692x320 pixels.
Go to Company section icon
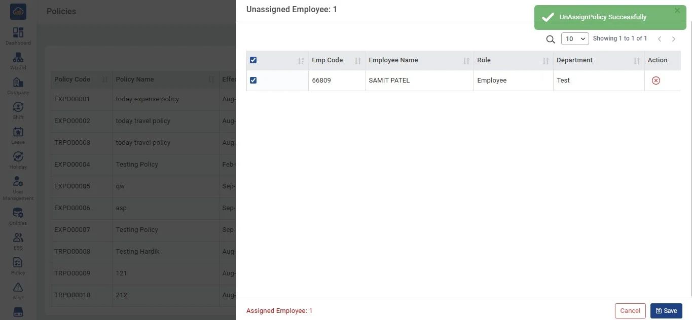[18, 83]
